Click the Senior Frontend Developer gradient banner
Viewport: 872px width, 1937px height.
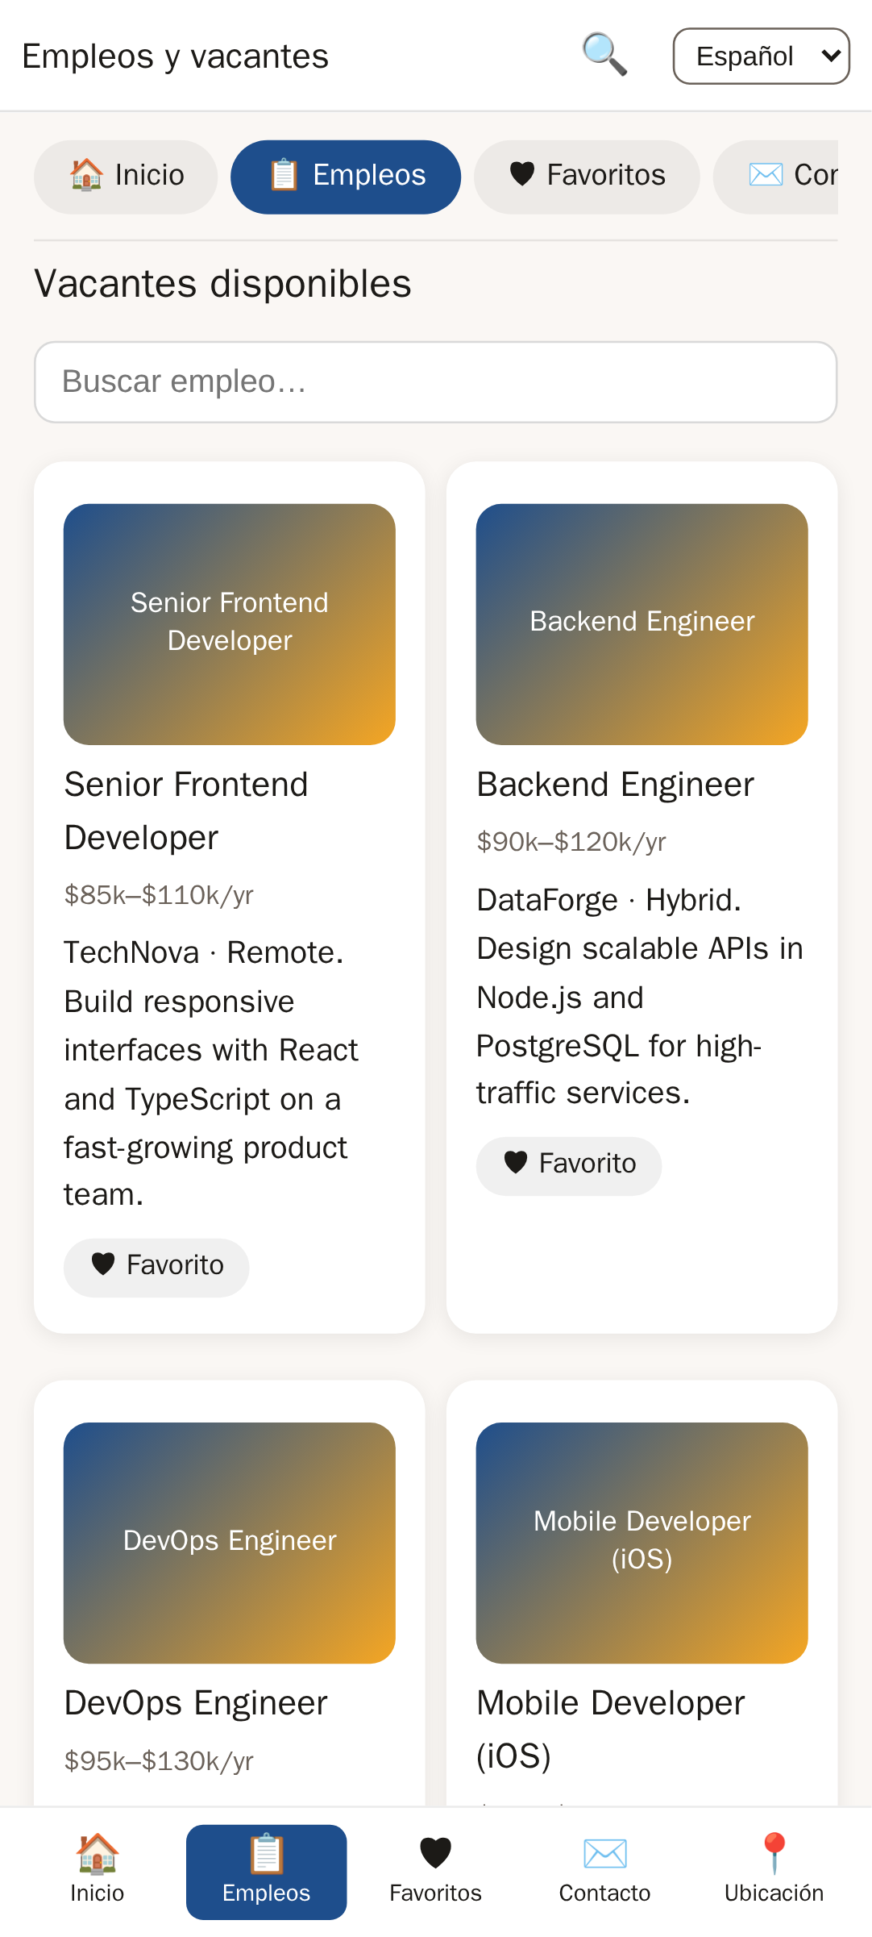point(230,624)
